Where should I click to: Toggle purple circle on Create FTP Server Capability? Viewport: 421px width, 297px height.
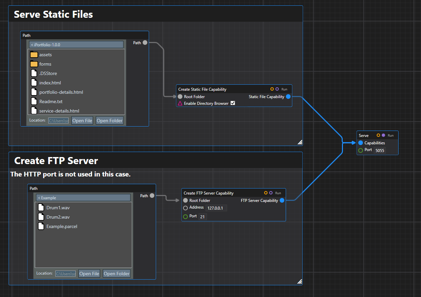point(271,193)
